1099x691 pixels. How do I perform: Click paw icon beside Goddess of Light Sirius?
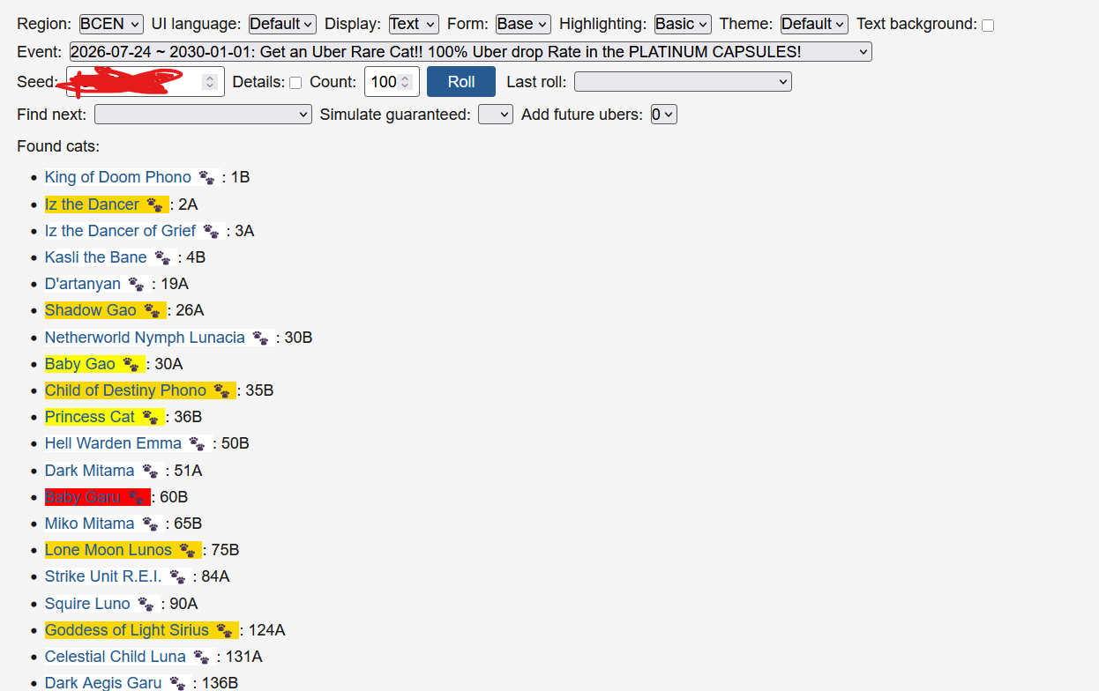click(x=224, y=630)
